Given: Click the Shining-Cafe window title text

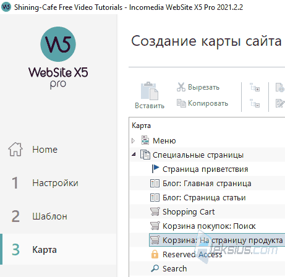Looking at the screenshot, I should [129, 7].
